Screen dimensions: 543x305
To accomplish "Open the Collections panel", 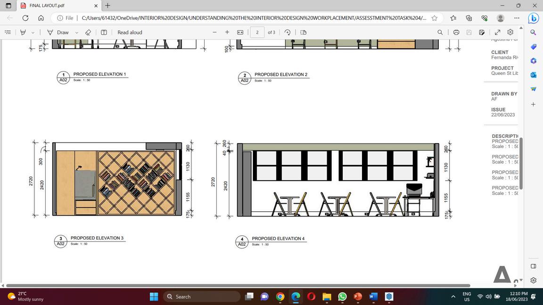I will click(469, 18).
